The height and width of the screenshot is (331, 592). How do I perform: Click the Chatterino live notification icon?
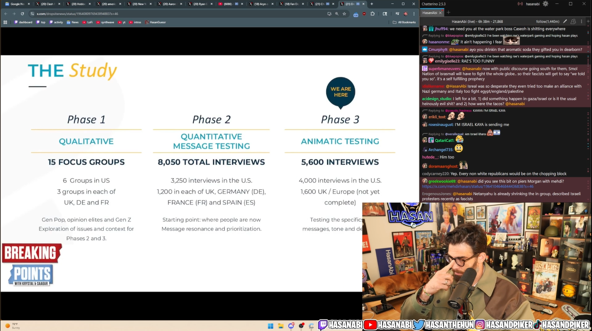(520, 4)
